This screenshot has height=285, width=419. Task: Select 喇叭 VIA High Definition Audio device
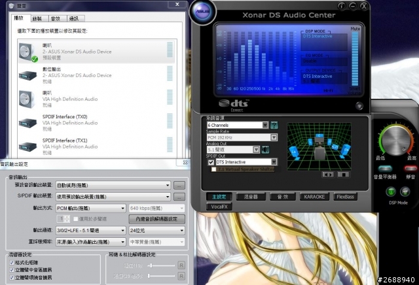pos(96,99)
